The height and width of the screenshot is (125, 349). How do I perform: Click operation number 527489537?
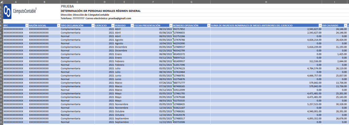(179, 47)
